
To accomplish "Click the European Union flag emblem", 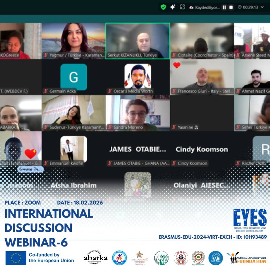I will click(x=16, y=258).
